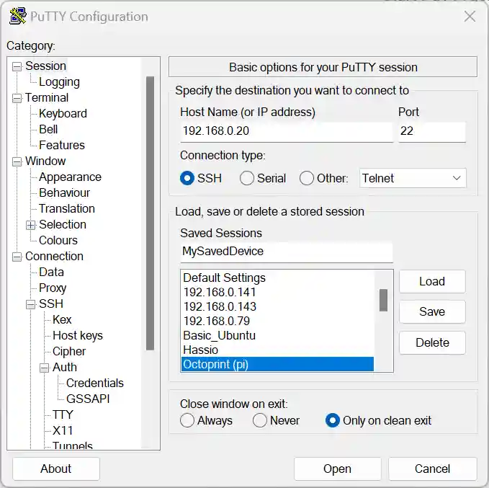Collapse the Connection tree node
The width and height of the screenshot is (489, 488).
point(17,257)
